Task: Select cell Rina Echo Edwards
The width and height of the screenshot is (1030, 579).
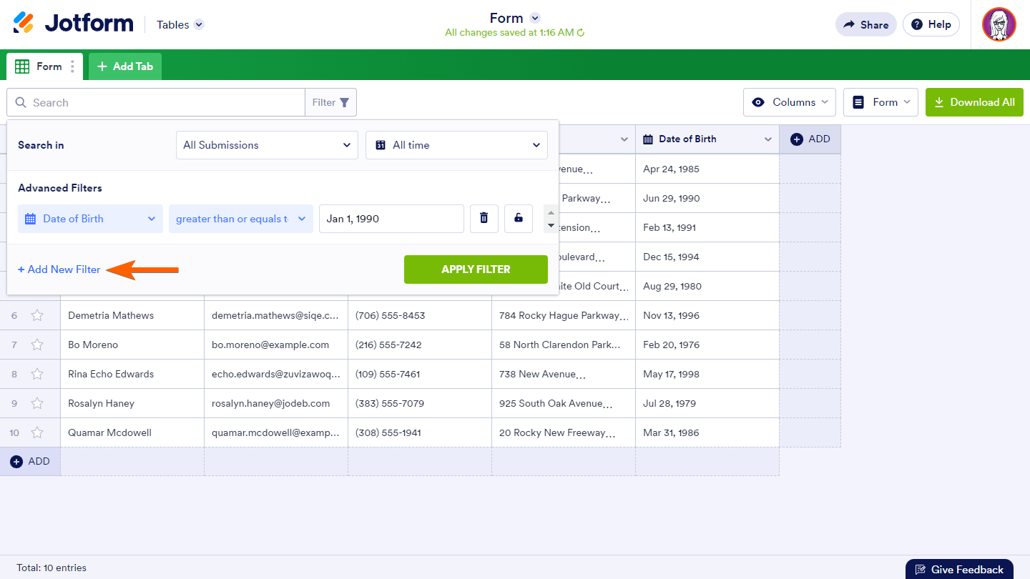Action: point(132,374)
